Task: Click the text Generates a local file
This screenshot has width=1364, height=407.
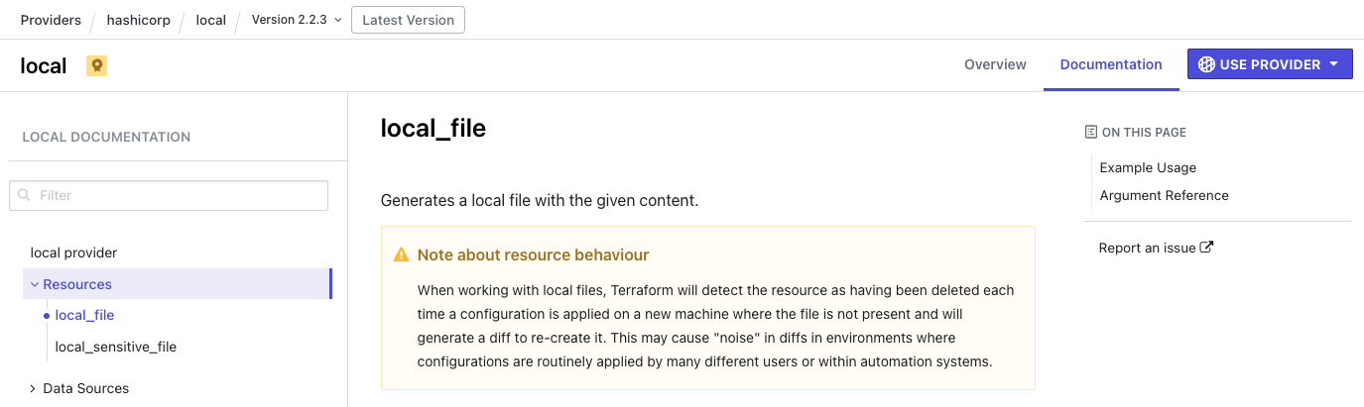Action: [540, 200]
